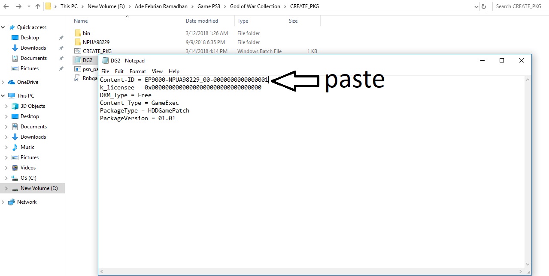This screenshot has height=276, width=549.
Task: Select 'Game PS3' breadcrumb segment
Action: [209, 6]
